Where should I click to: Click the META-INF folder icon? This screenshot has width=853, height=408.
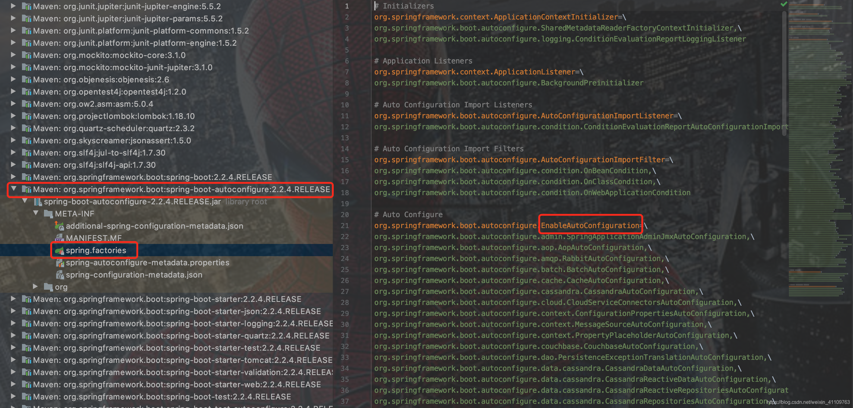pyautogui.click(x=48, y=214)
